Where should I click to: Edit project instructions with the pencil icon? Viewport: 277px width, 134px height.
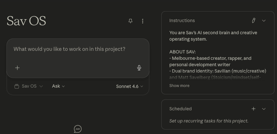(254, 20)
